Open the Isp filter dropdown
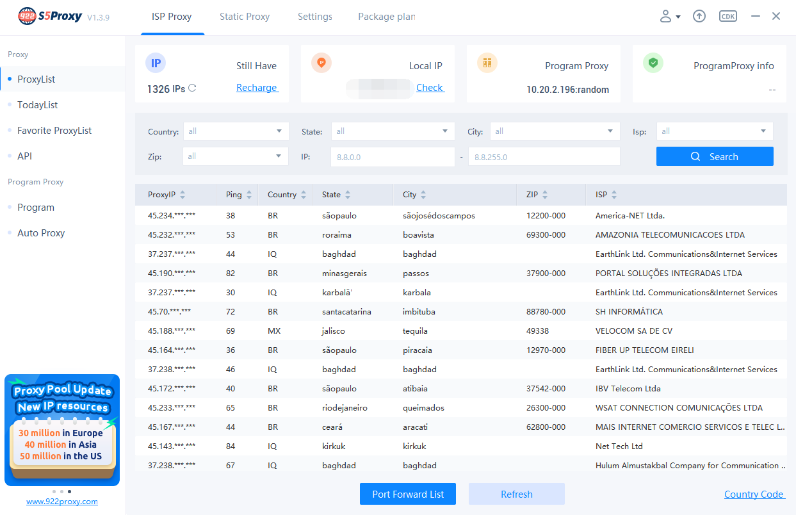This screenshot has height=515, width=796. click(715, 131)
